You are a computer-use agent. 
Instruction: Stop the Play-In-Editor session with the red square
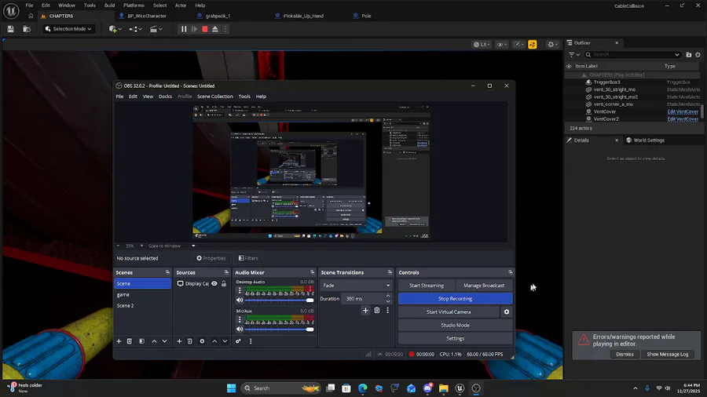click(x=205, y=29)
